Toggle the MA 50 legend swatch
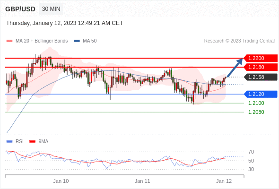279x189 pixels. pyautogui.click(x=77, y=41)
